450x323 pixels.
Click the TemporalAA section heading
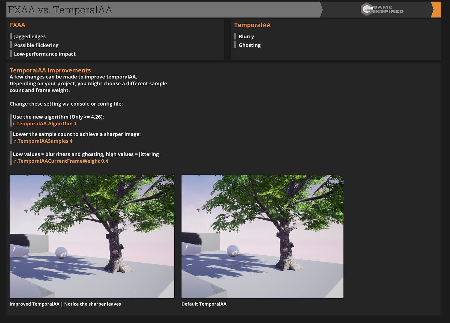click(x=253, y=25)
